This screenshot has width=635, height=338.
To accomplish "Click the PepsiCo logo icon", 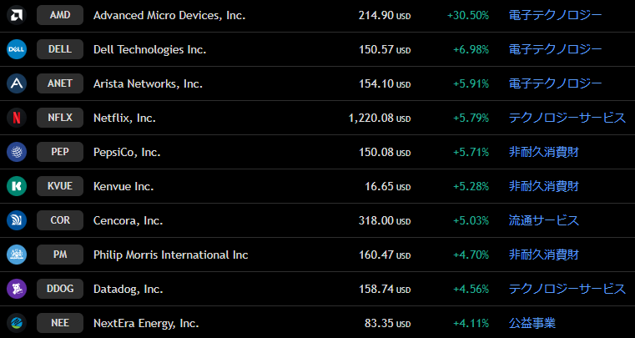I will tap(17, 152).
